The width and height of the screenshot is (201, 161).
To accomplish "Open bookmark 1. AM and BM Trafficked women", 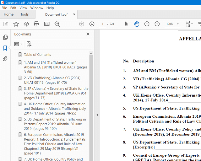I will [56, 67].
